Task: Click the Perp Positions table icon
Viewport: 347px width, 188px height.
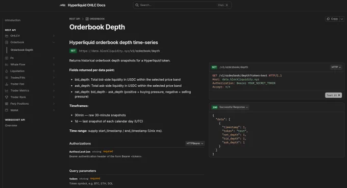Action: [x=7, y=104]
